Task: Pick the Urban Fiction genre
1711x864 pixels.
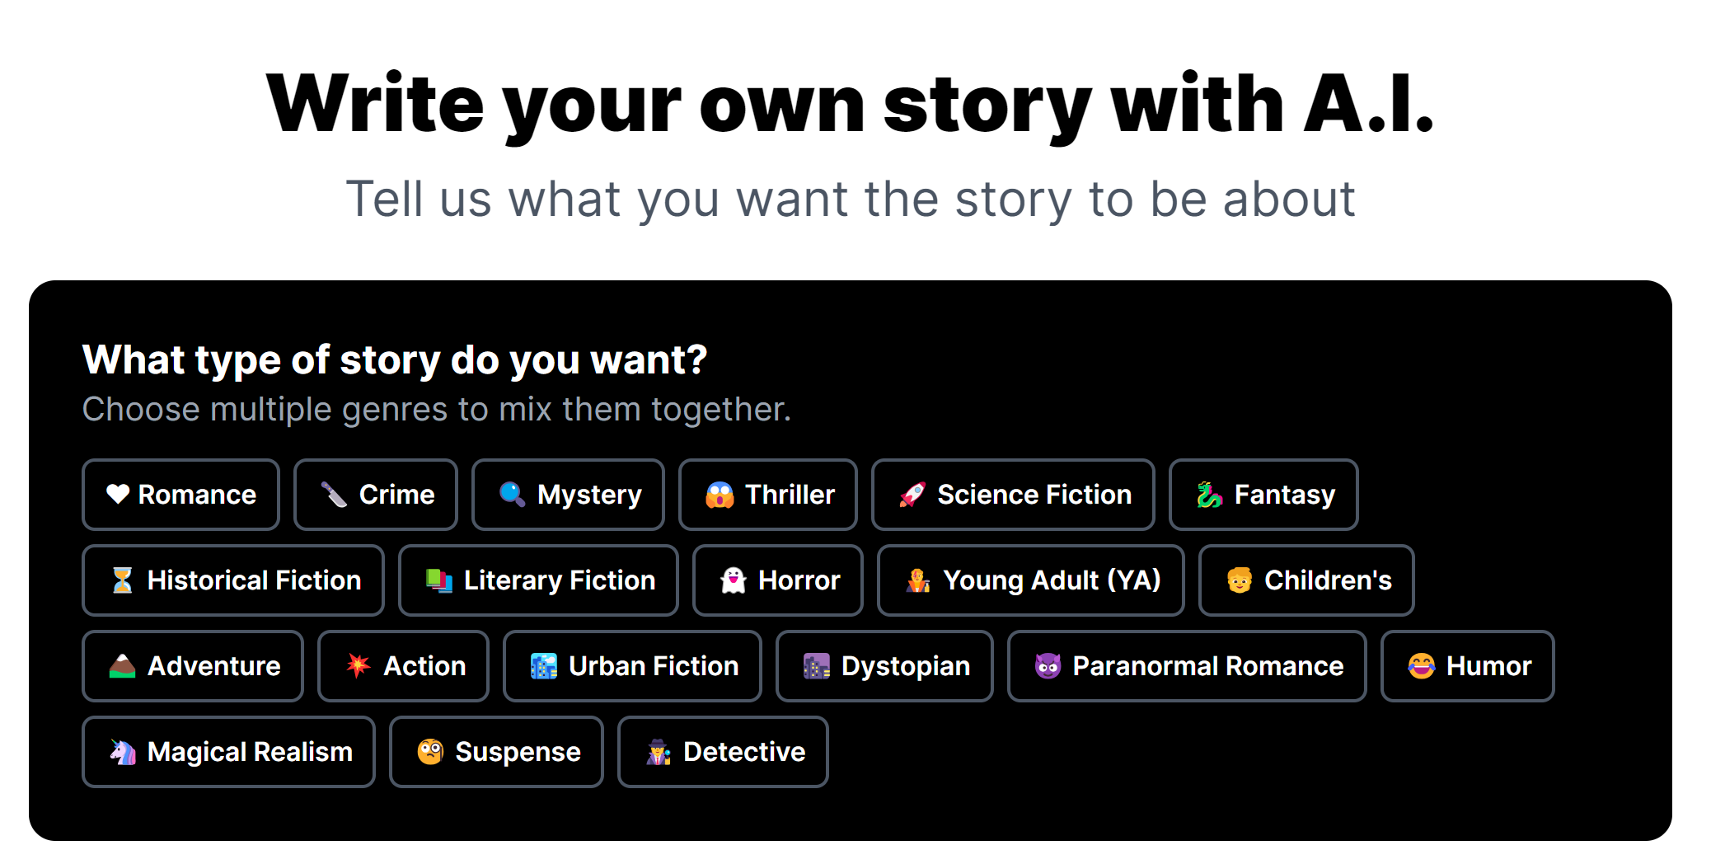Action: pos(632,666)
